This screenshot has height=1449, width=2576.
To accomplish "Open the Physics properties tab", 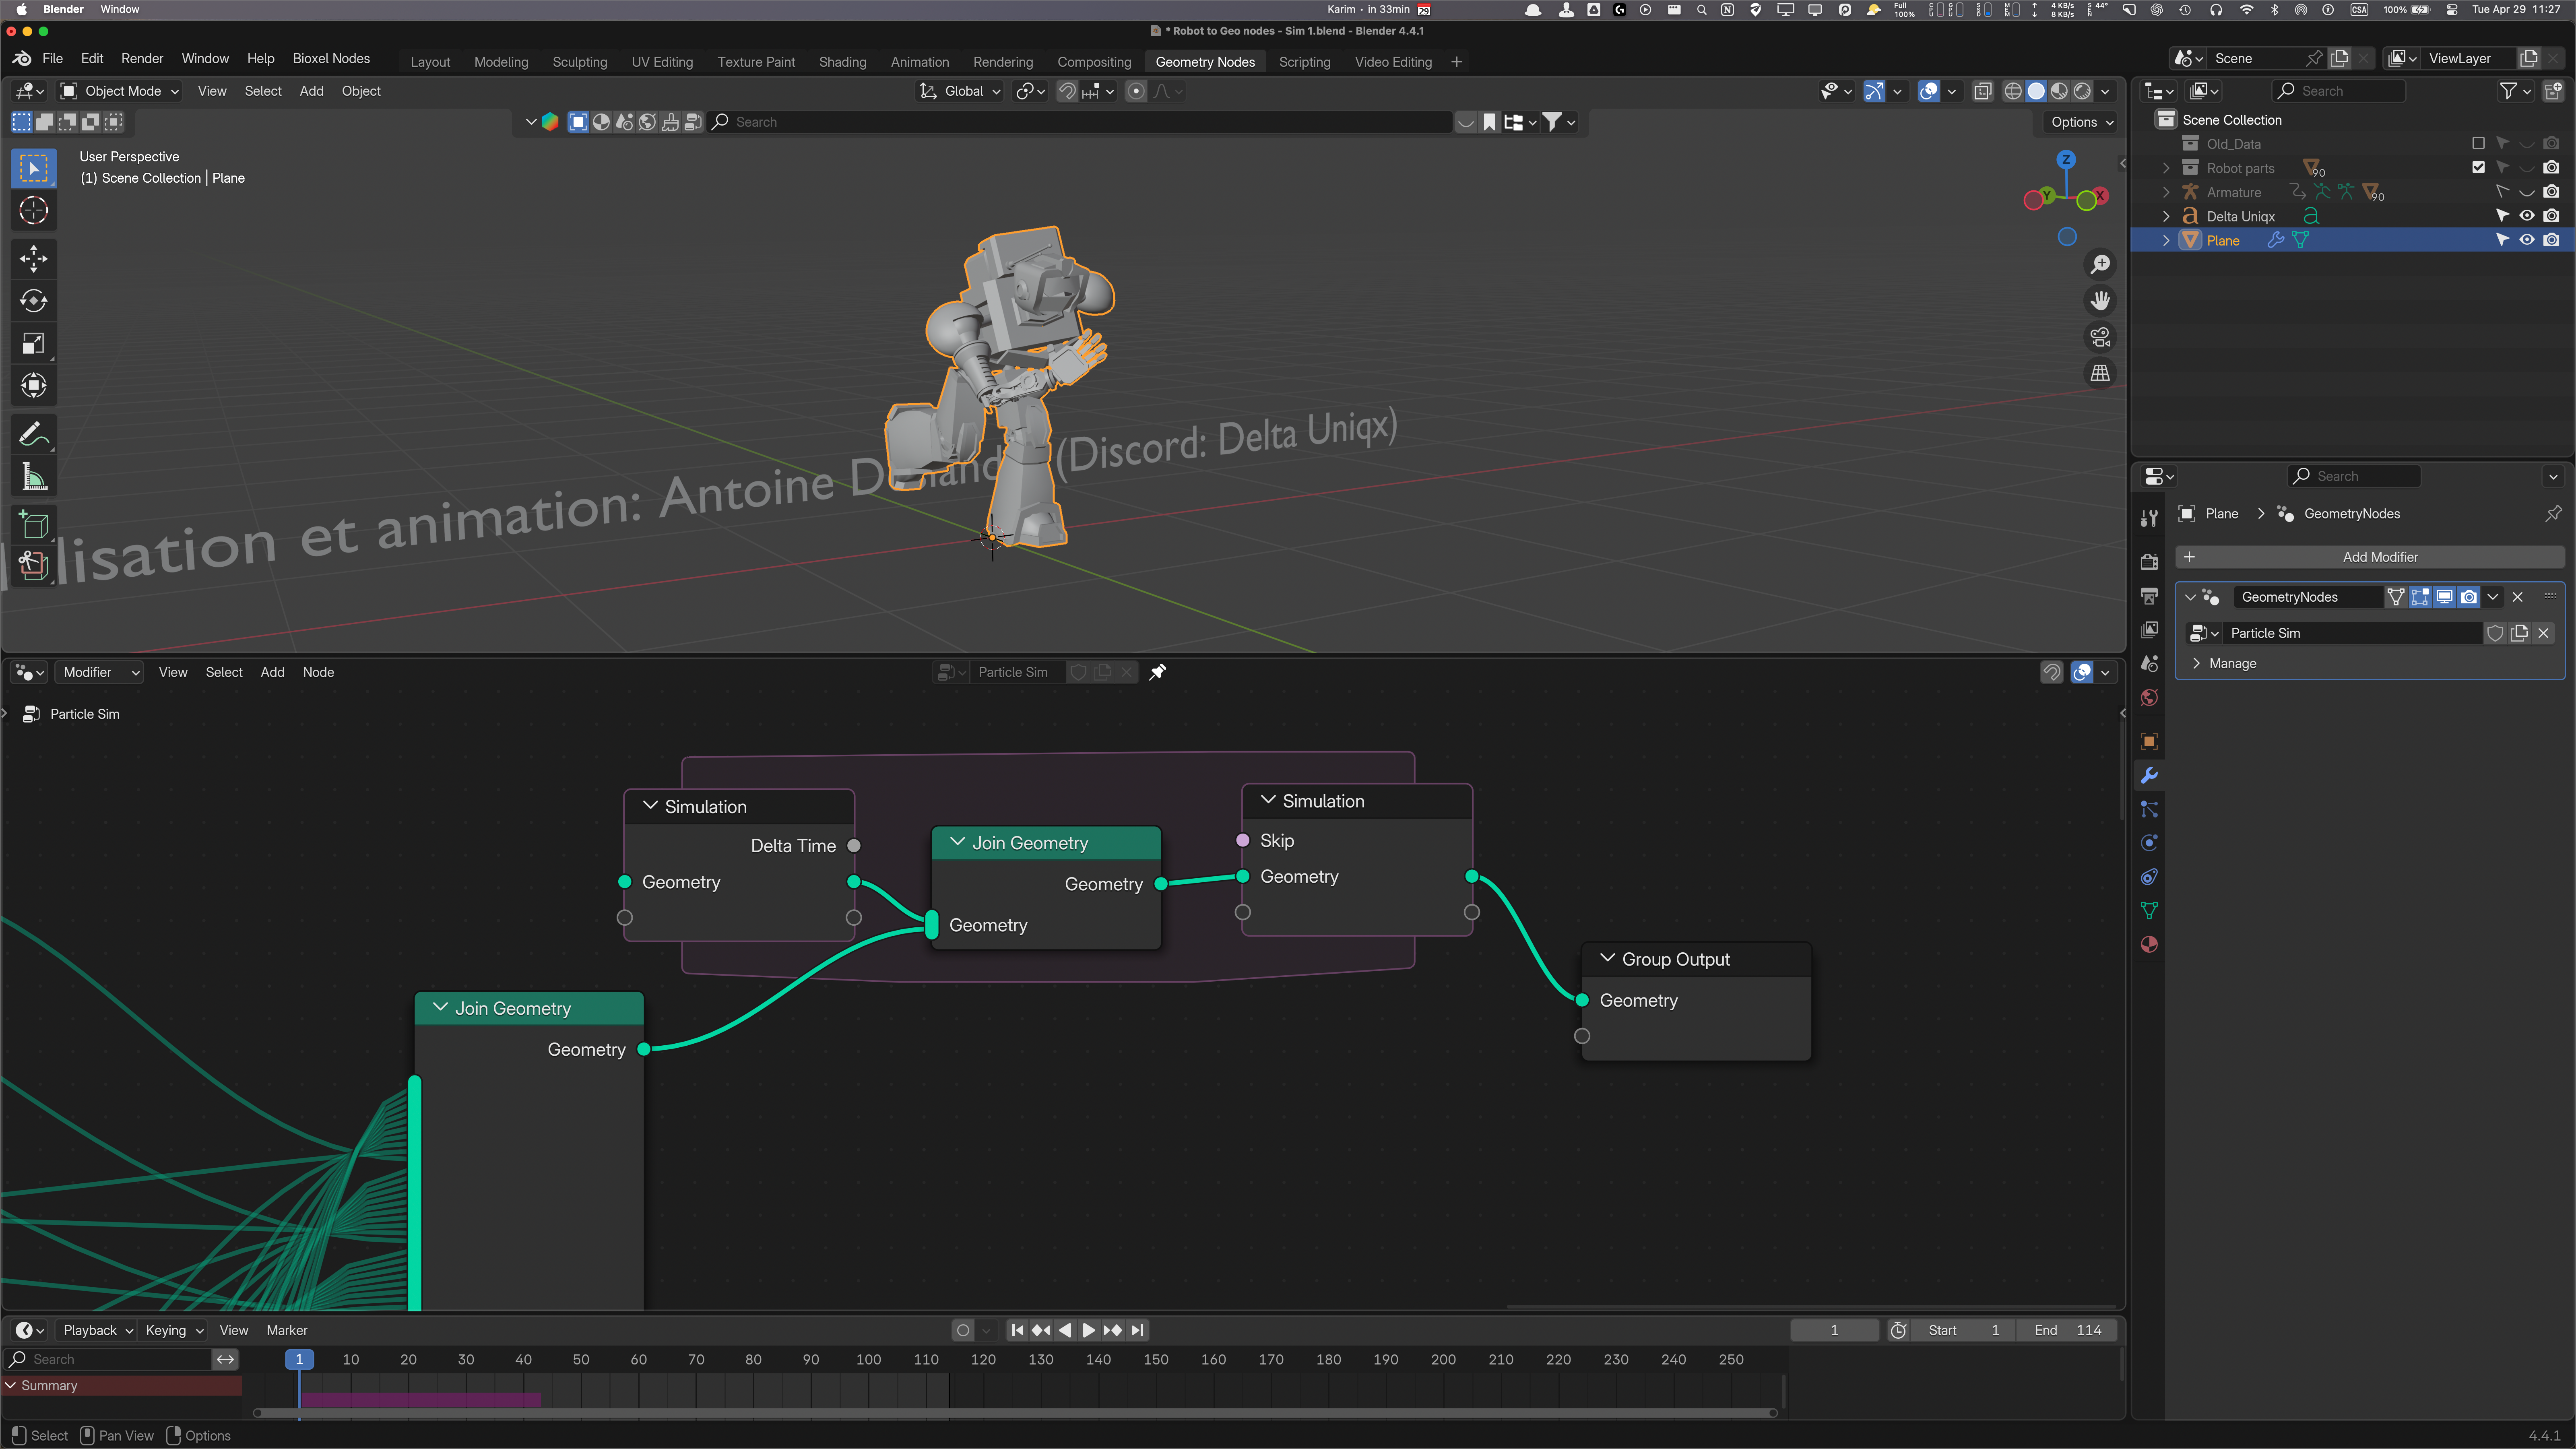I will 2149,843.
